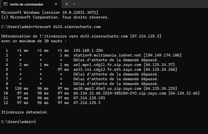The height and width of the screenshot is (134, 208).
Task: Open a new terminal tab
Action: (67, 4)
